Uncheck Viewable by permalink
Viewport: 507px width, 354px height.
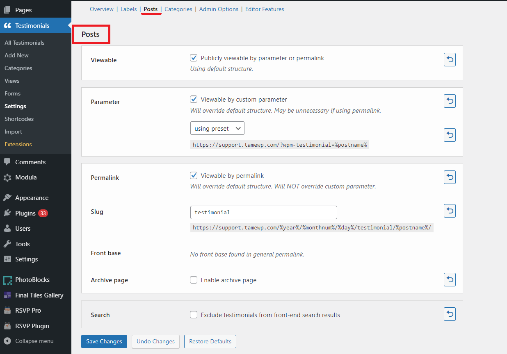(194, 175)
